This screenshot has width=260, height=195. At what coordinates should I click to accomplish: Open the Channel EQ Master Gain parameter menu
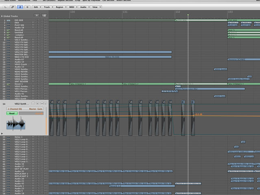[x=25, y=109]
